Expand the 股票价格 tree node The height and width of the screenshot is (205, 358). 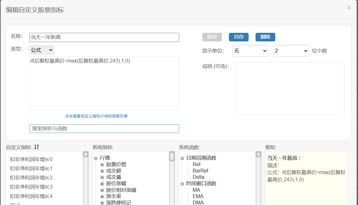point(102,165)
